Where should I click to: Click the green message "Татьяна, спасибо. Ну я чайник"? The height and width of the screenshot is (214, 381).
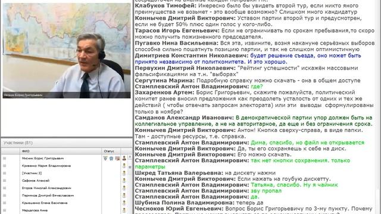(x=294, y=185)
